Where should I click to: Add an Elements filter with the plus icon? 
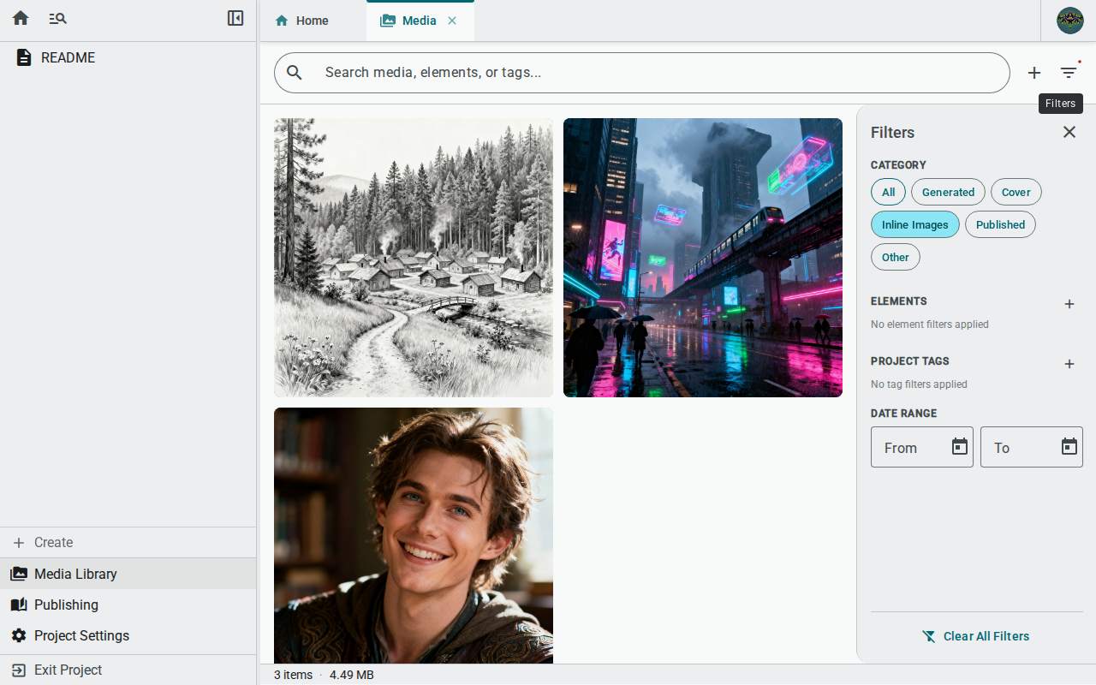coord(1069,304)
